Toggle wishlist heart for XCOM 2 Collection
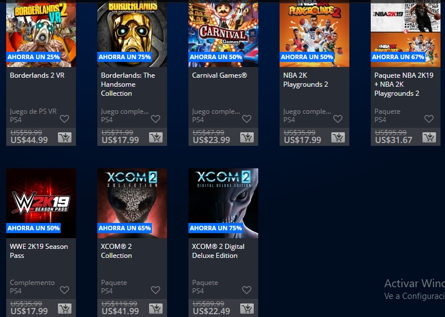The image size is (445, 317). coord(155,290)
